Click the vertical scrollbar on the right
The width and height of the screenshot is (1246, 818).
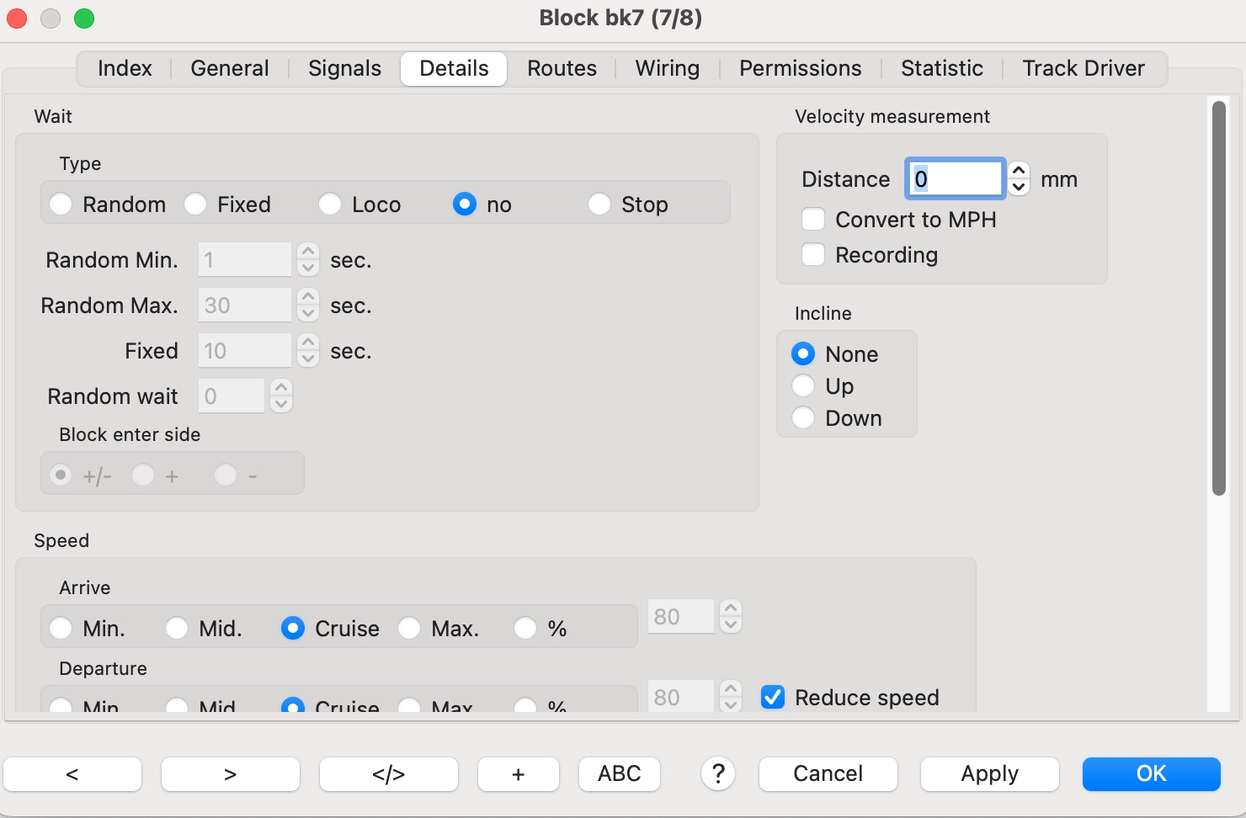click(1218, 299)
